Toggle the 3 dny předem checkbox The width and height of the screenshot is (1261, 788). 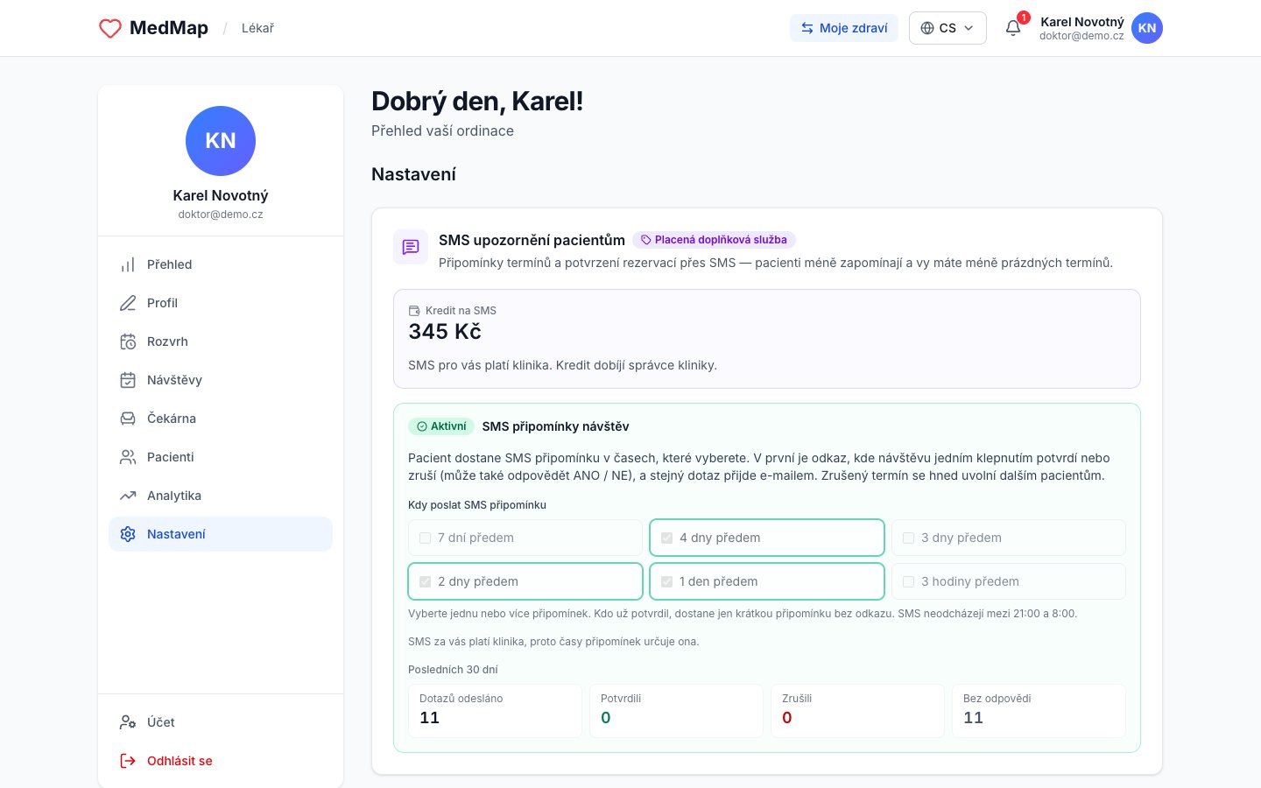[909, 538]
